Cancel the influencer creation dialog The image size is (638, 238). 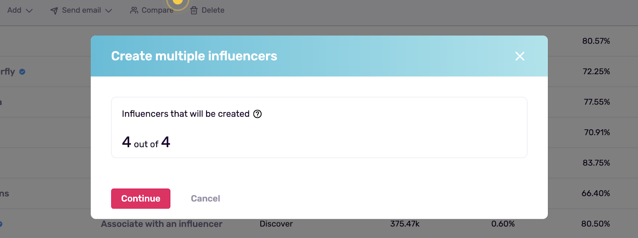coord(205,199)
